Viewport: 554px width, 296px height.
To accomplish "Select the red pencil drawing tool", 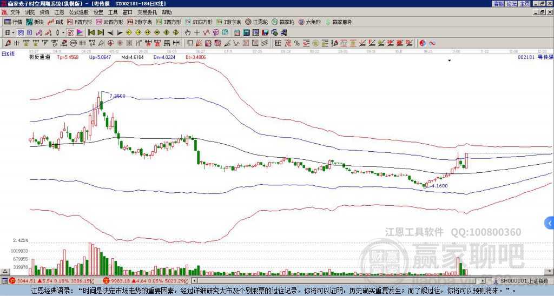I will click(8, 43).
